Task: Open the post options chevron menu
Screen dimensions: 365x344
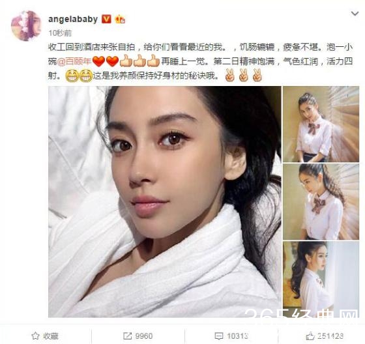Action: 355,14
